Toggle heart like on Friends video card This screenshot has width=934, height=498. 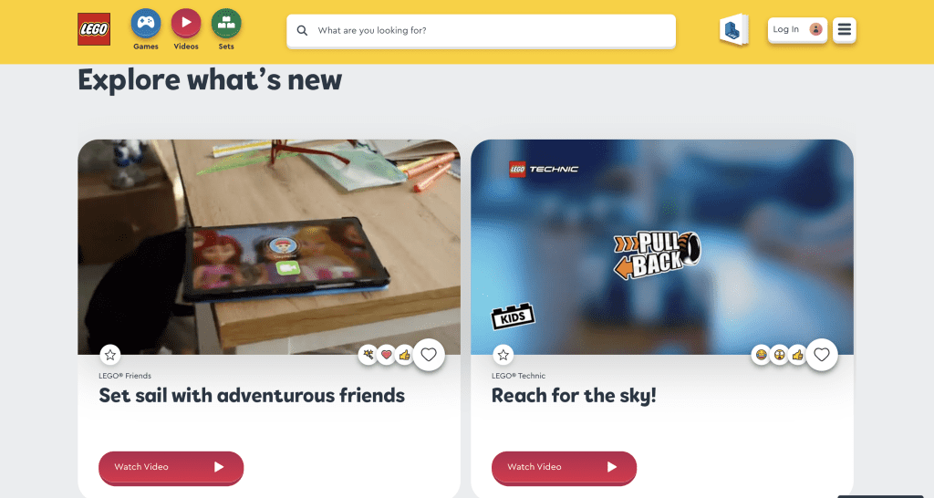click(429, 355)
